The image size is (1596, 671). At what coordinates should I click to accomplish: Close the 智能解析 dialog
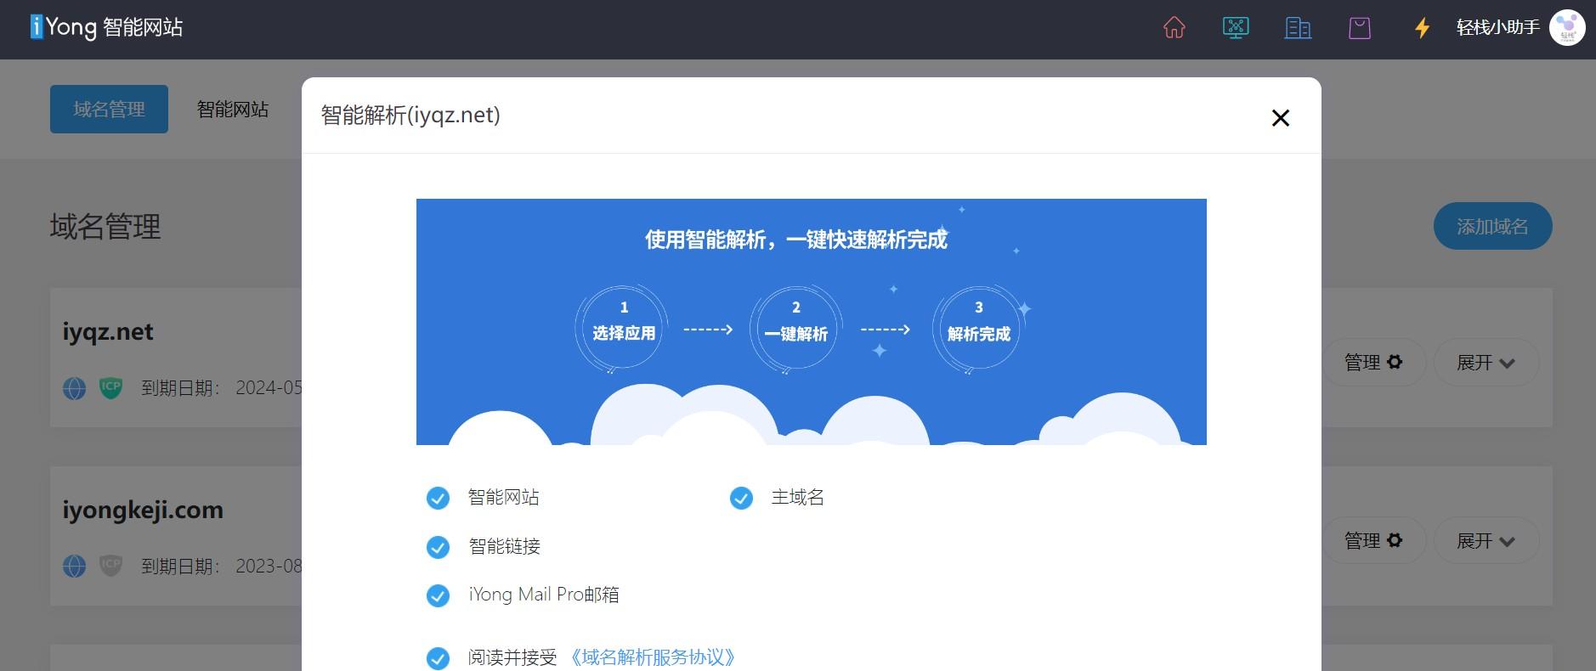tap(1280, 117)
